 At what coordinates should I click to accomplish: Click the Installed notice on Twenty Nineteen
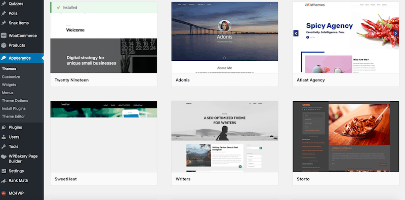pos(104,8)
